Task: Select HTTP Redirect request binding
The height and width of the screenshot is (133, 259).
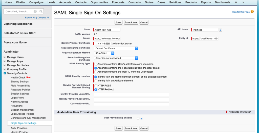Action: coord(96,90)
